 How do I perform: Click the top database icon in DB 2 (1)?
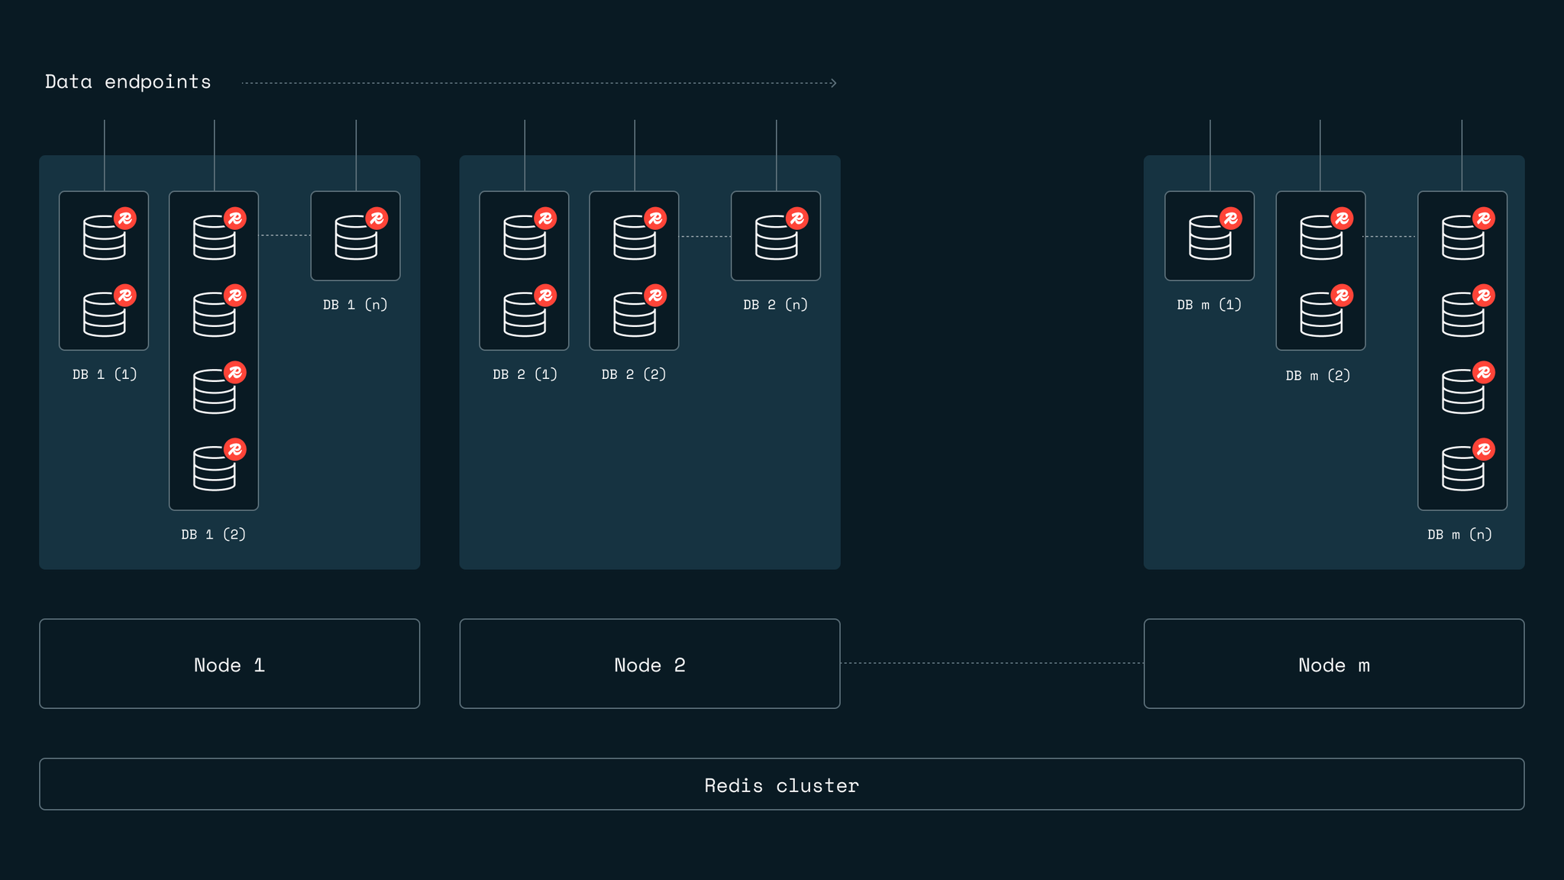(530, 234)
